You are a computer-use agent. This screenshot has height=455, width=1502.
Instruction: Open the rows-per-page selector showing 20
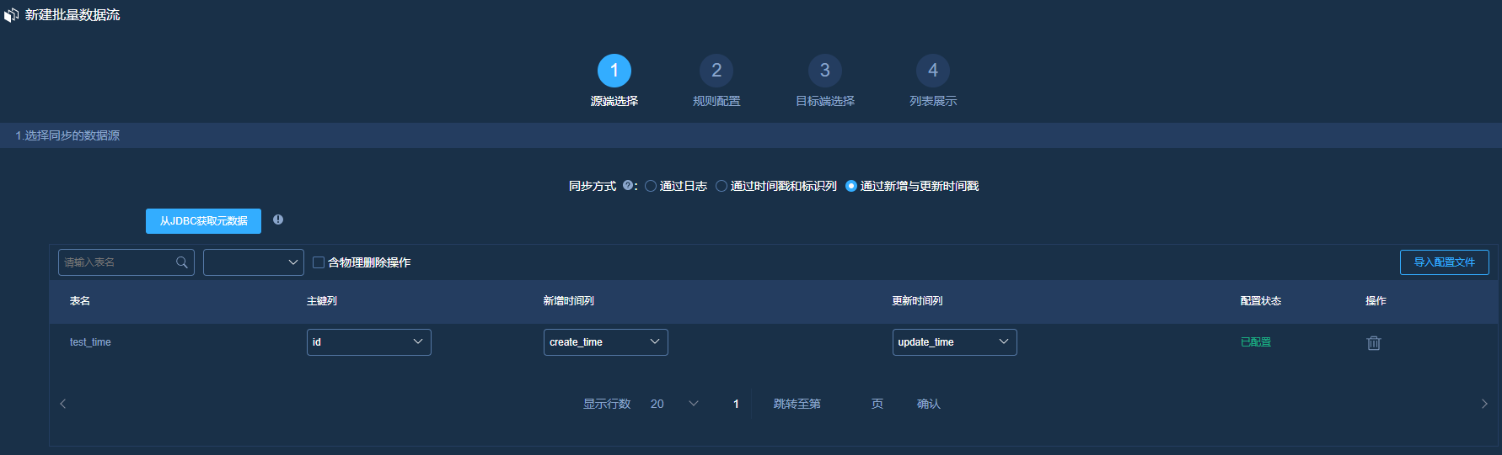coord(674,404)
